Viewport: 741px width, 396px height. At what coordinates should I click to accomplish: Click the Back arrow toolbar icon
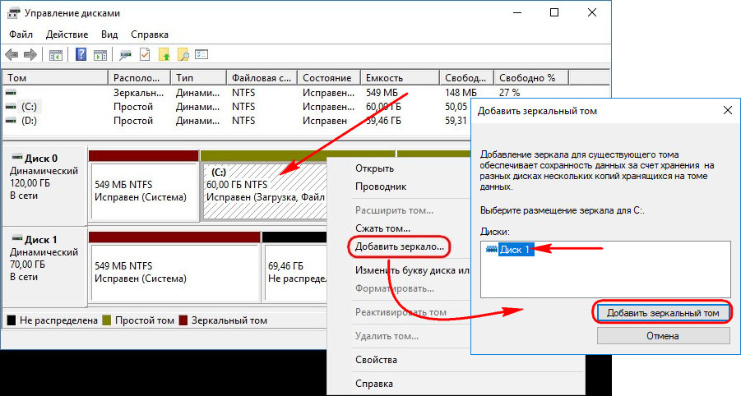point(12,55)
